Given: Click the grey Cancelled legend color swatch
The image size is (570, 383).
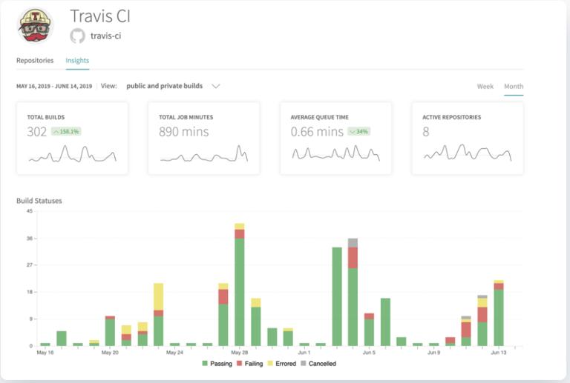Looking at the screenshot, I should (x=304, y=364).
